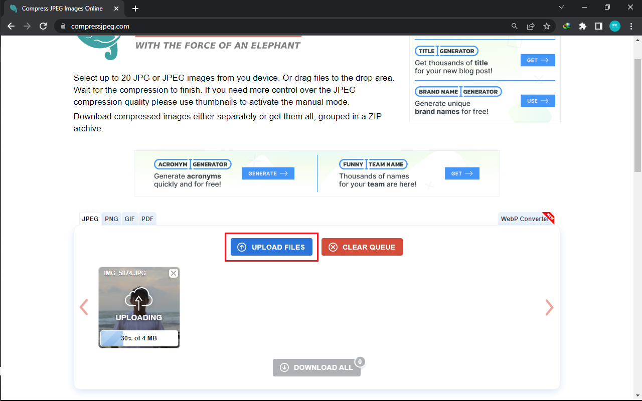642x401 pixels.
Task: Click the DOWNLOAD ALL button
Action: pyautogui.click(x=316, y=367)
